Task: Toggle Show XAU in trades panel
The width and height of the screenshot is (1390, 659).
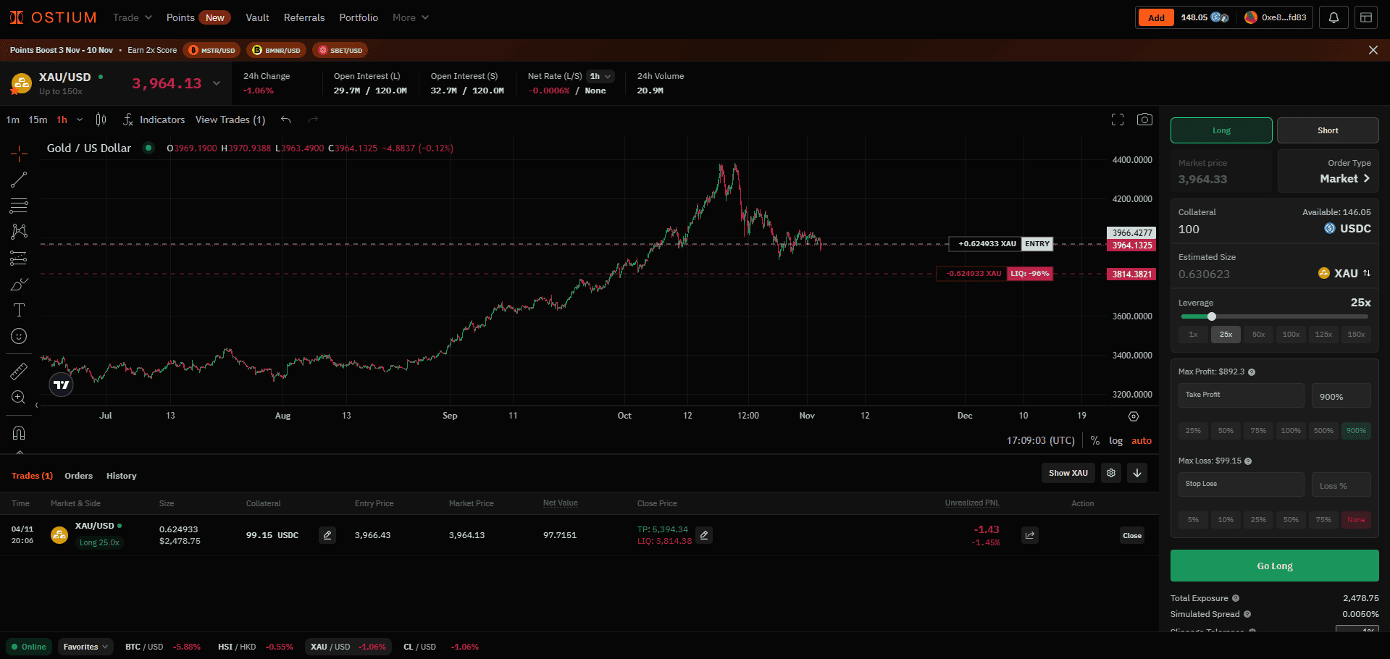Action: pos(1068,473)
